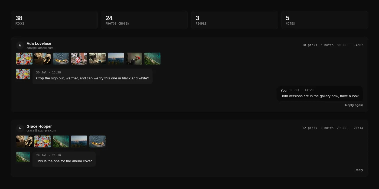Open Ada's red-headed woodpecker photo thumbnail
This screenshot has width=379, height=189.
[134, 59]
